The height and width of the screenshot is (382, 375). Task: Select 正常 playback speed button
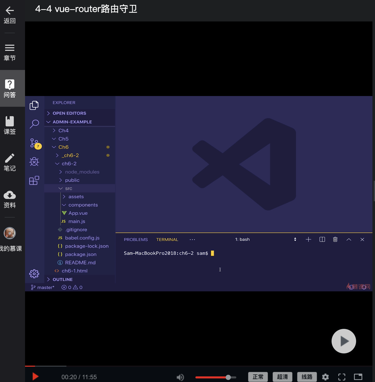tap(258, 377)
